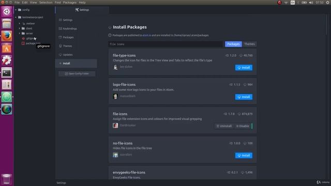This screenshot has height=186, width=331.
Task: Click the file-icons author avatar
Action: pos(115,126)
